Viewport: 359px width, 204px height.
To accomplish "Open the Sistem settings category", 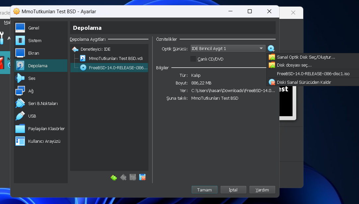I will point(41,40).
